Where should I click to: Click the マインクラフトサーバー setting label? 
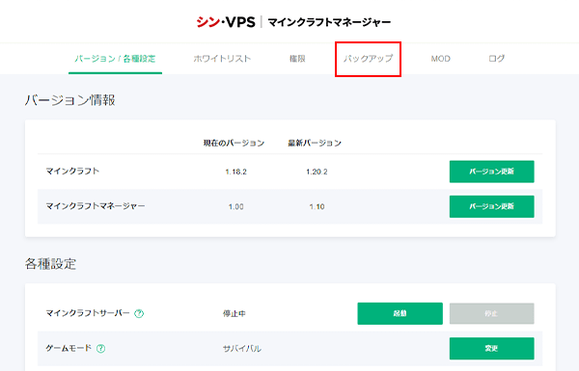[x=88, y=313]
